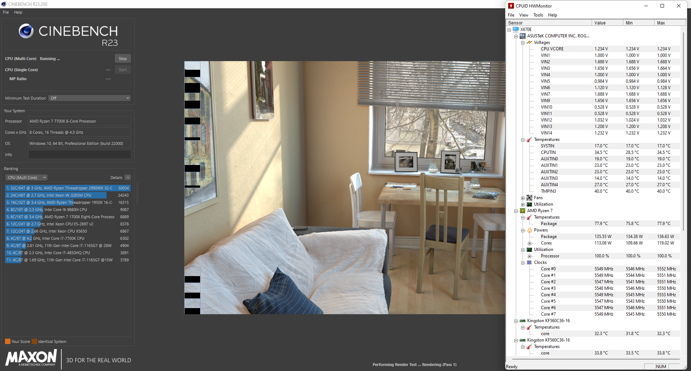Click the Cinebench title bar app icon
This screenshot has height=371, width=691.
coord(4,4)
